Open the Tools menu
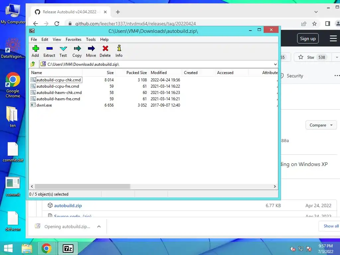 [x=91, y=40]
